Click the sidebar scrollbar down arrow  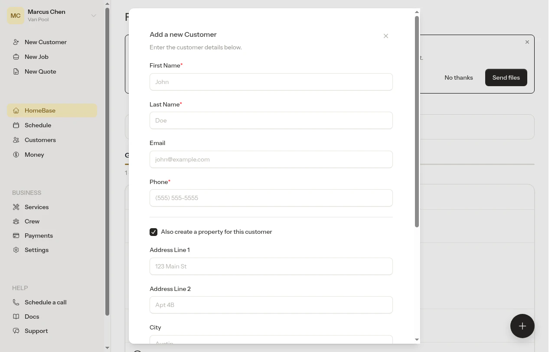[108, 348]
